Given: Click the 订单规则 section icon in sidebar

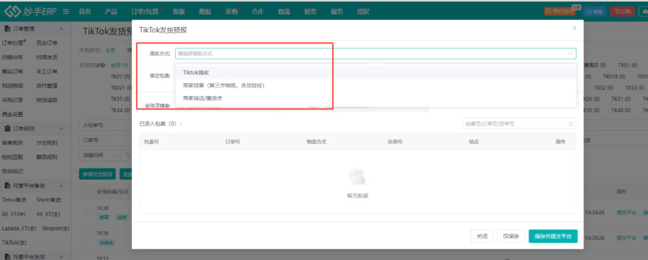Looking at the screenshot, I should coord(8,129).
